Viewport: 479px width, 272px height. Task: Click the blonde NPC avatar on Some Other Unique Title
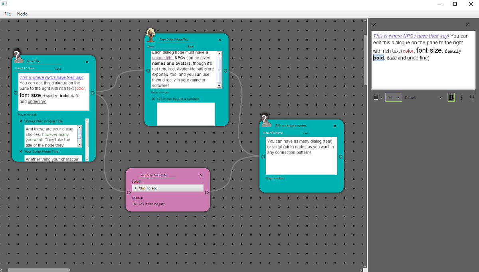click(x=151, y=36)
